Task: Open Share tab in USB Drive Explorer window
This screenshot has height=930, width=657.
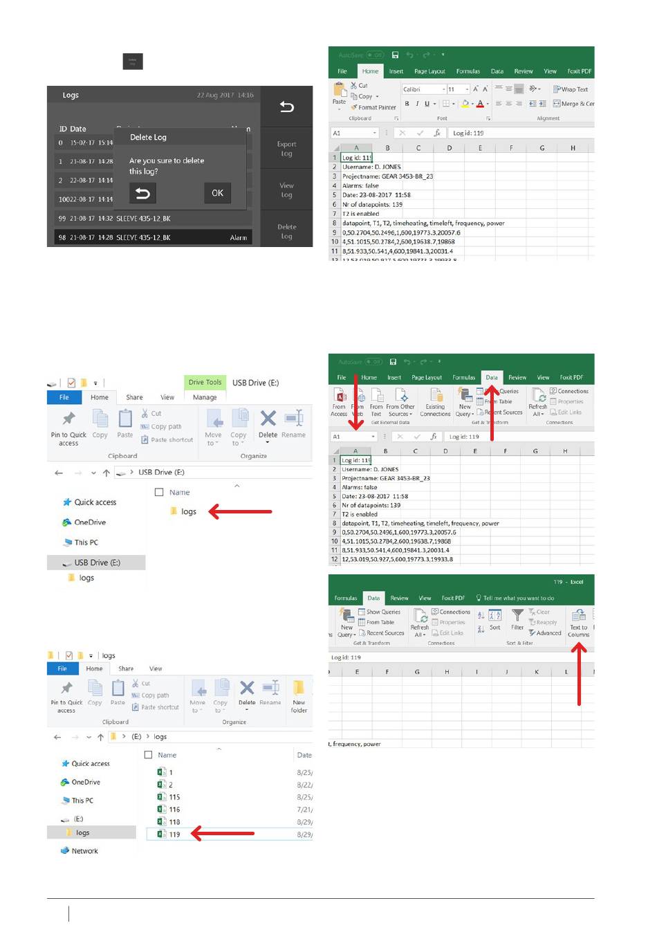Action: point(134,397)
